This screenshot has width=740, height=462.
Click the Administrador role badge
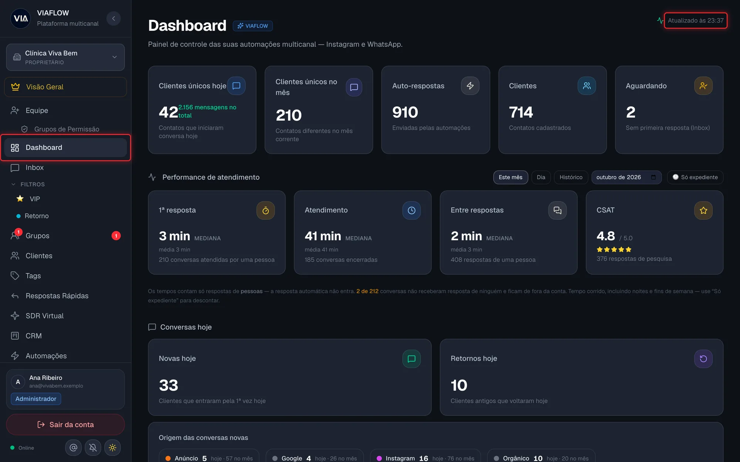[36, 399]
